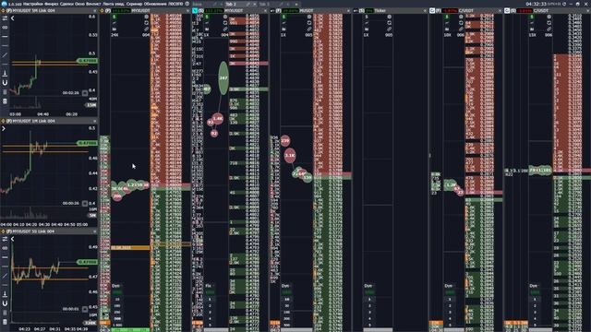Viewport: 591px width, 332px height.
Task: Open Dyn volume mode in second C/USDT panel
Action: [x=534, y=286]
